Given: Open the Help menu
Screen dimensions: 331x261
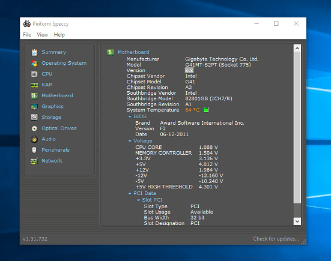Looking at the screenshot, I should 59,35.
